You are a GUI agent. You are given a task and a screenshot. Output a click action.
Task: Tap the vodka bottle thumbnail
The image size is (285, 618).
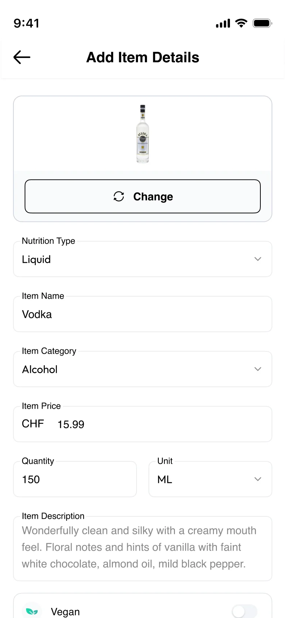143,134
